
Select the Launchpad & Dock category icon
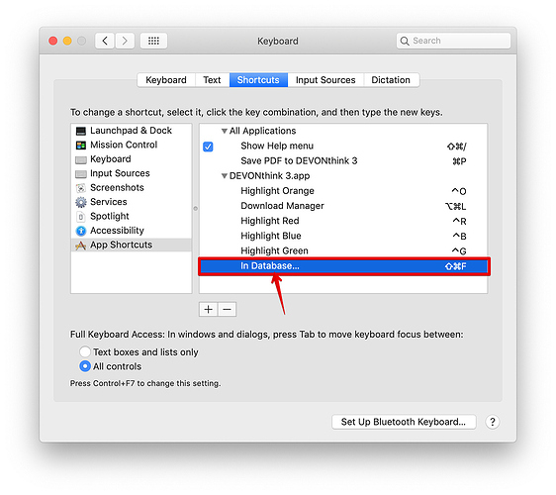tap(81, 131)
